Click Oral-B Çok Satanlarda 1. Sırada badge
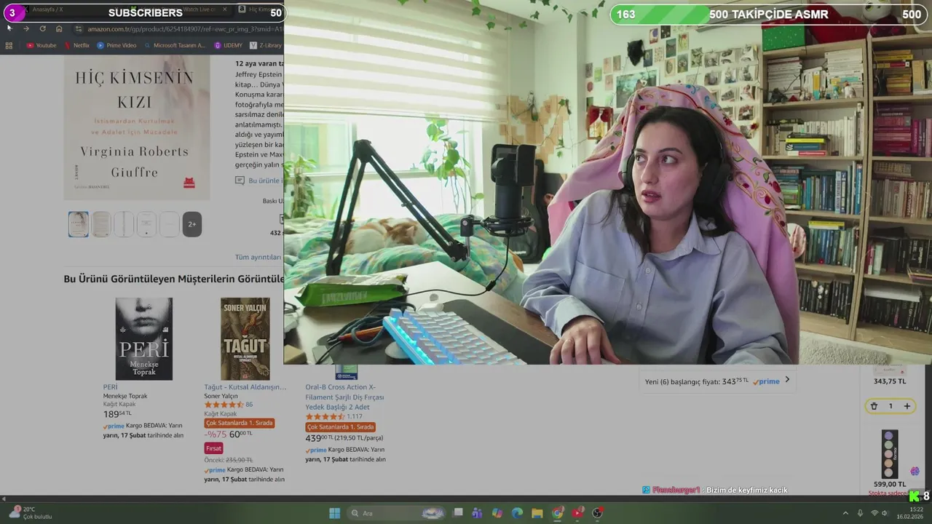This screenshot has width=932, height=524. [x=340, y=427]
